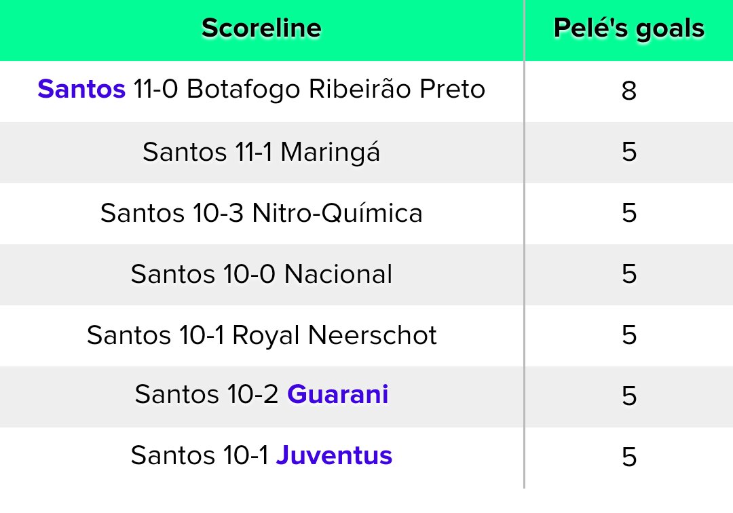Click the Scoreline column header
This screenshot has height=513, width=733.
pos(261,28)
